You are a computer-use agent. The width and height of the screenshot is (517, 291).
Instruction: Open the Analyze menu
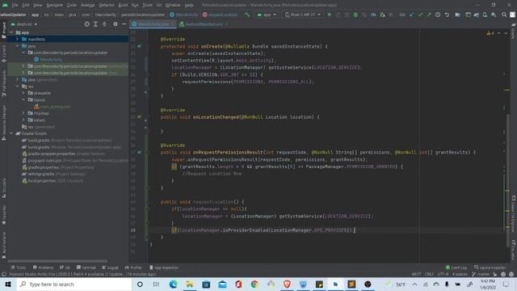click(88, 6)
